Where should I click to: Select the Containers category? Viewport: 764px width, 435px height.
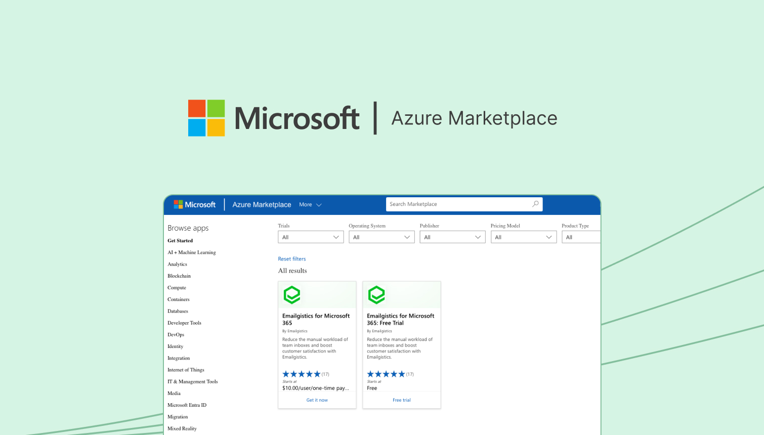179,299
